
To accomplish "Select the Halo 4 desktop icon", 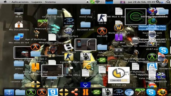I will point(69,21).
